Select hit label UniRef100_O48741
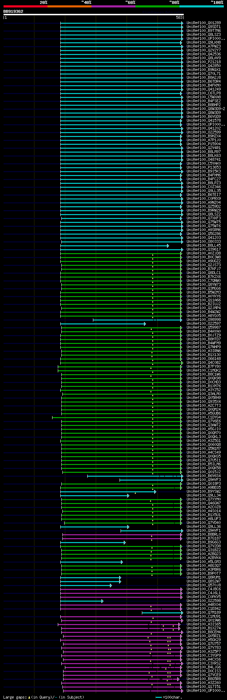Viewport: 227px width, 700px height. (x=204, y=159)
